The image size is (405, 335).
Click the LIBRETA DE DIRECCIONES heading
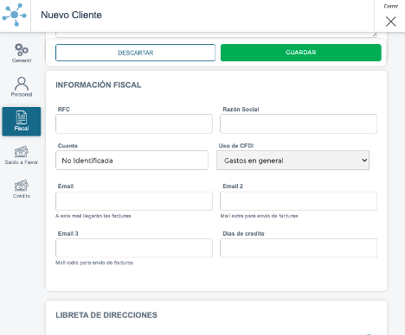tap(106, 315)
